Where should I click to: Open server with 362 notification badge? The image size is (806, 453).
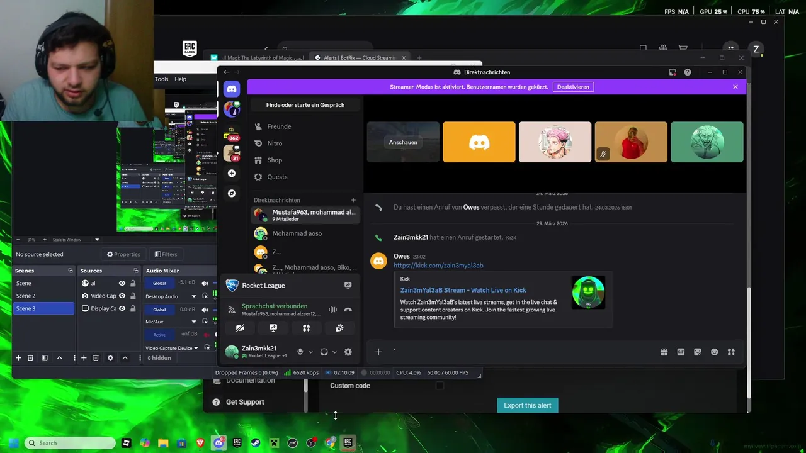coord(232,133)
